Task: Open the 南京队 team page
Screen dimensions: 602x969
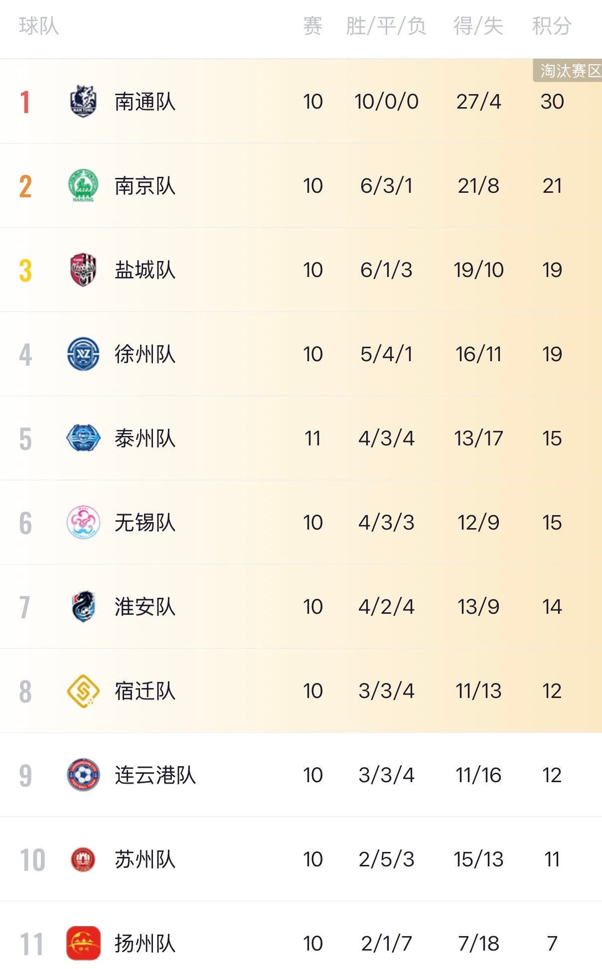Action: click(145, 186)
